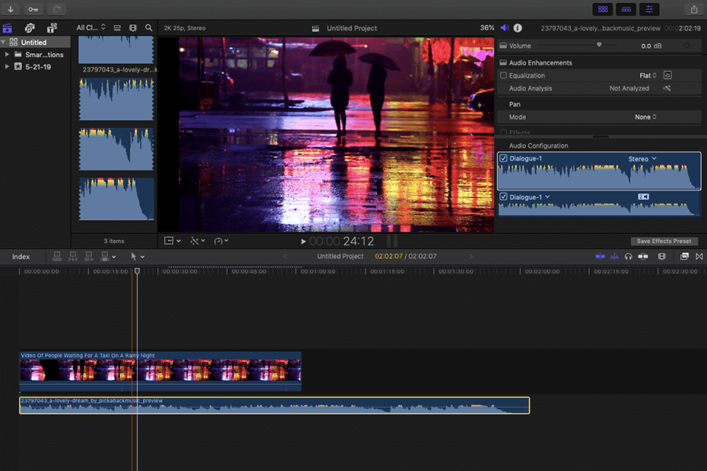707x471 pixels.
Task: Switch to the Info inspector icon
Action: [518, 28]
